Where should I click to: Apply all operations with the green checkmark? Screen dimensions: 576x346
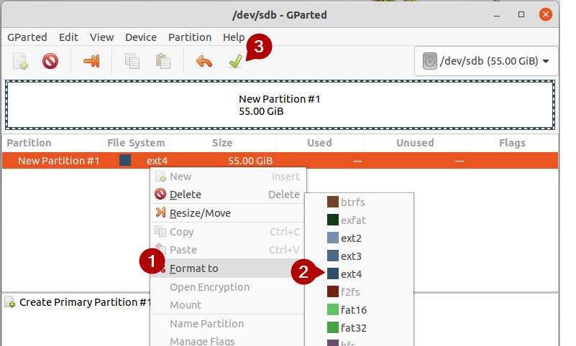(x=235, y=61)
